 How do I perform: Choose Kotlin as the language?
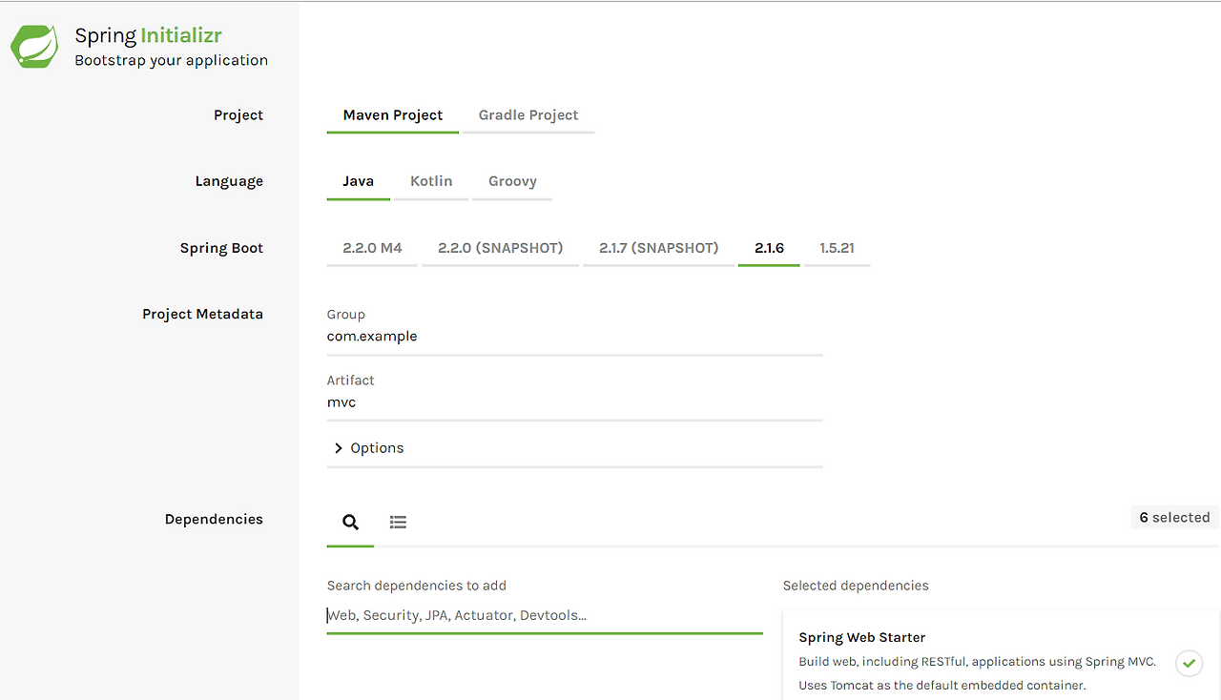(431, 181)
